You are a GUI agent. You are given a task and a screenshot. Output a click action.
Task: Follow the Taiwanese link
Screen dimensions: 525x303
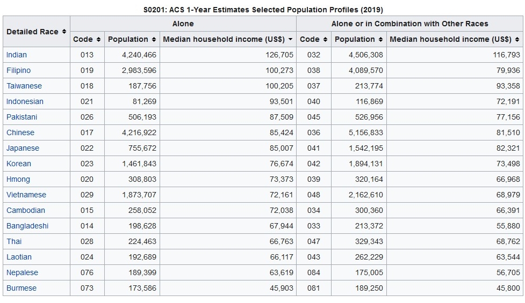click(x=24, y=86)
